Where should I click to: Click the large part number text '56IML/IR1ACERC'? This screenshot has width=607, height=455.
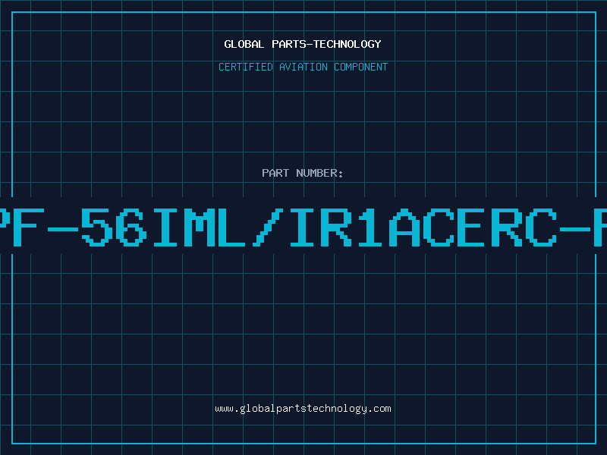coord(319,227)
